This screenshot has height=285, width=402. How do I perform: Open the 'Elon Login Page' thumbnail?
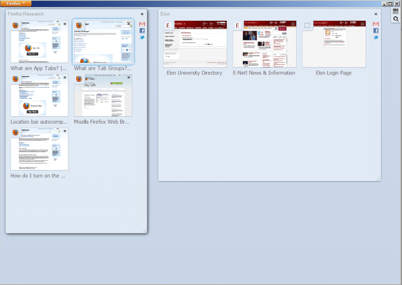point(333,44)
